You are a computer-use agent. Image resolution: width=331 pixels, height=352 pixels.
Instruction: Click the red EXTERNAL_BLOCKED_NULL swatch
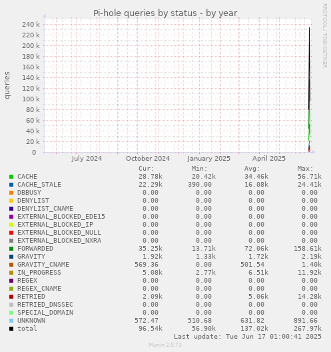click(11, 233)
